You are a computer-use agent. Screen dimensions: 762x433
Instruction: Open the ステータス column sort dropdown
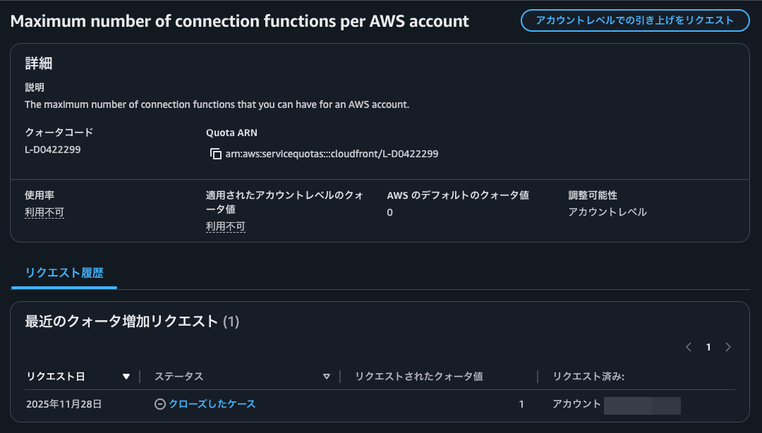(x=327, y=376)
